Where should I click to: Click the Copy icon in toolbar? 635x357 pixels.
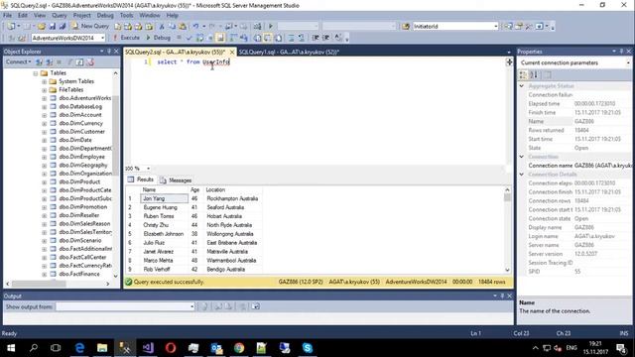click(172, 27)
